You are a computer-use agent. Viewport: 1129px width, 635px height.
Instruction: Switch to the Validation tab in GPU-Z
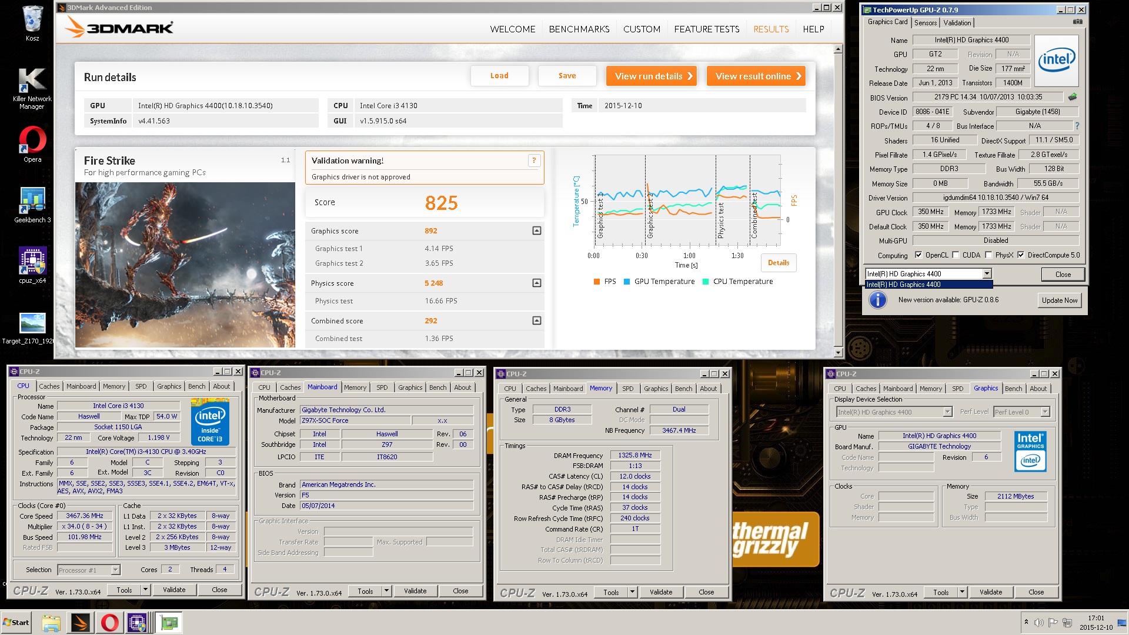point(957,22)
